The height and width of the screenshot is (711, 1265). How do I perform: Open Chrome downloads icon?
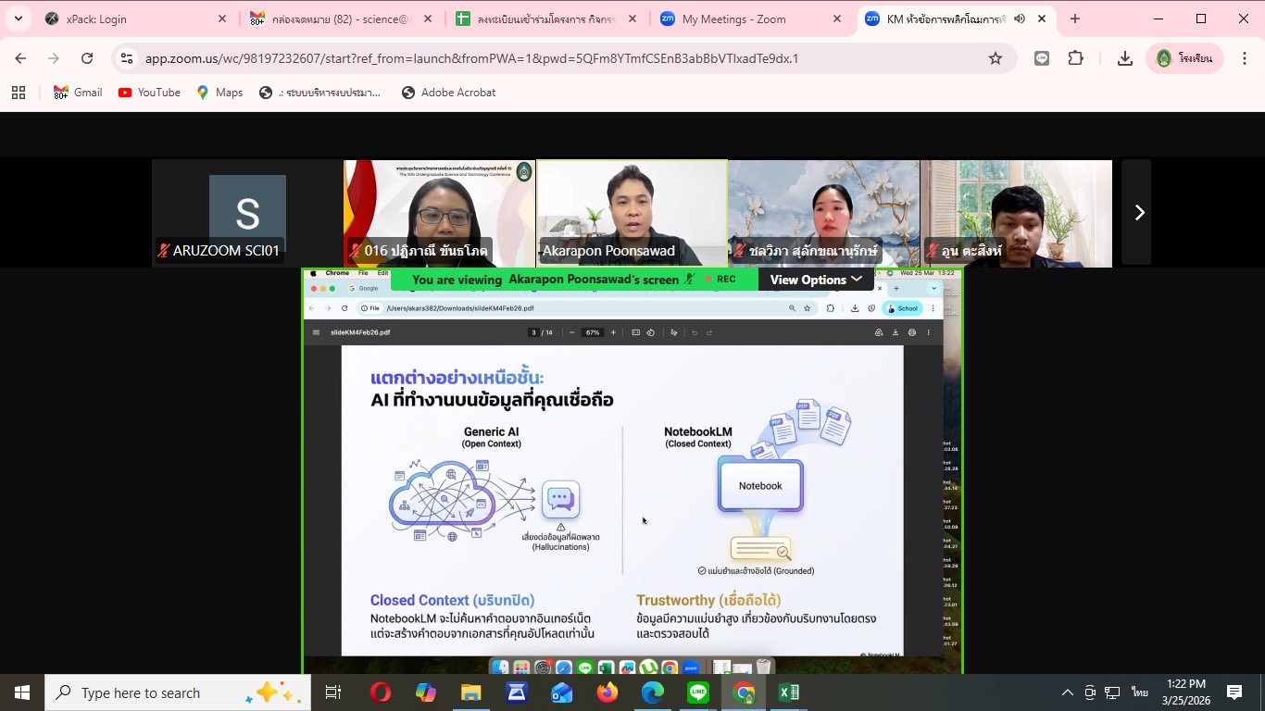(x=1125, y=58)
